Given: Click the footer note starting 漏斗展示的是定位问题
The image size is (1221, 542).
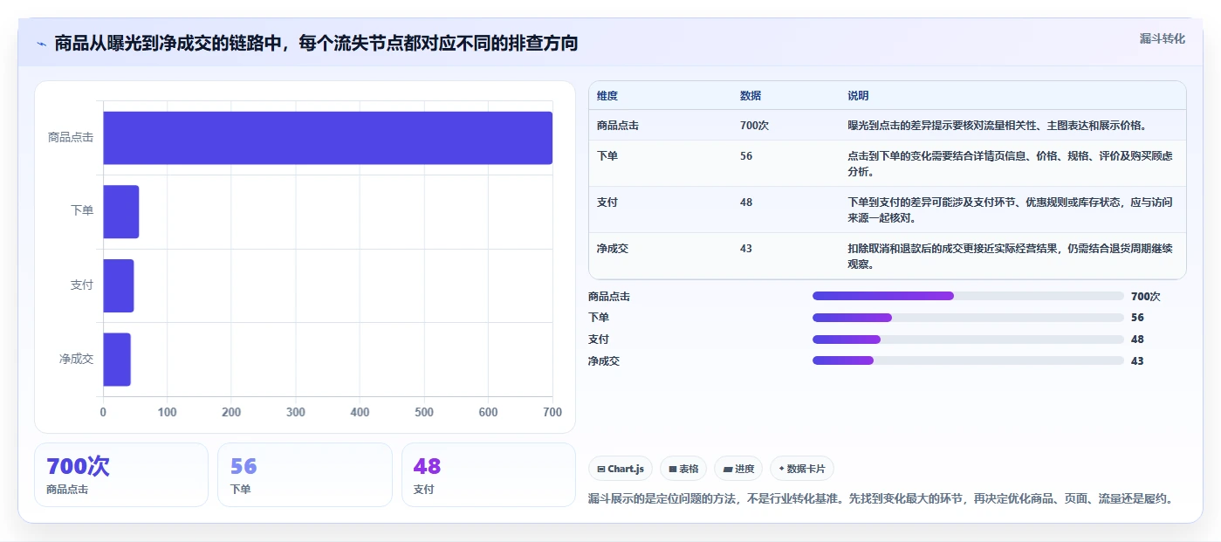Looking at the screenshot, I should (x=881, y=499).
